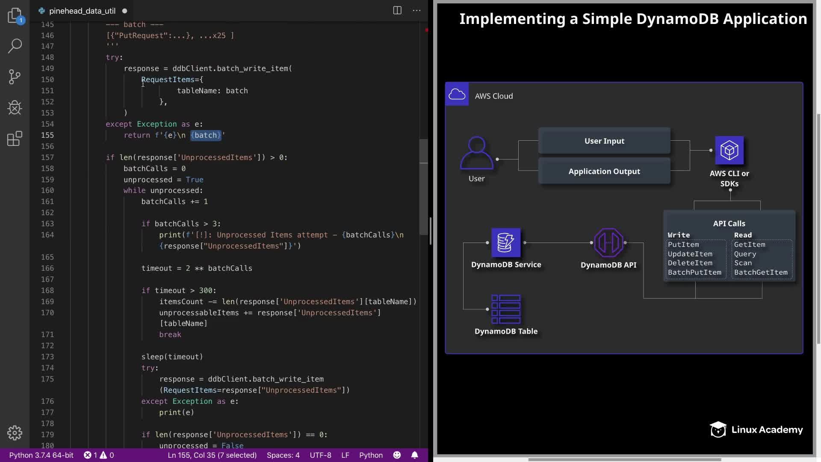Change indentation via Spaces: 4
Screen dimensions: 821x462
tap(283, 455)
